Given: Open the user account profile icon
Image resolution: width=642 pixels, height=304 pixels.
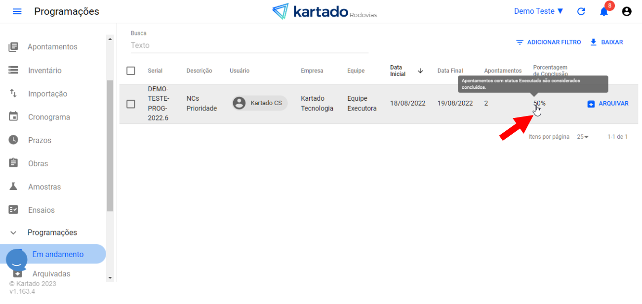Looking at the screenshot, I should coord(627,11).
